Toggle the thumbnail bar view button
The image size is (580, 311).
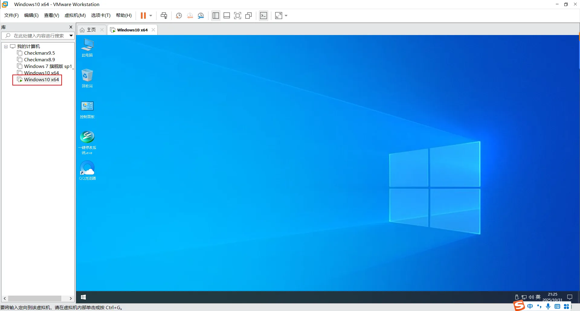(227, 16)
